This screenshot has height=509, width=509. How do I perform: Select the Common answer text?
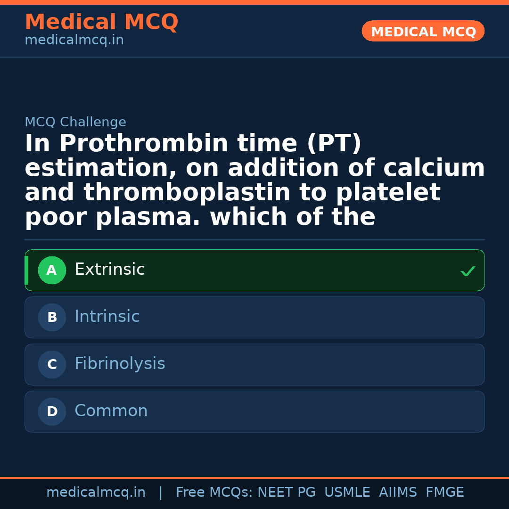tap(111, 411)
